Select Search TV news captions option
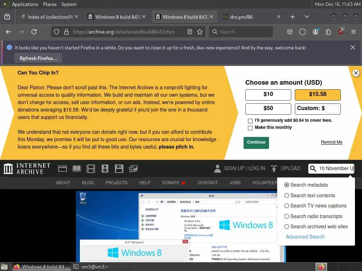Viewport: 362px width, 271px height. pyautogui.click(x=286, y=206)
